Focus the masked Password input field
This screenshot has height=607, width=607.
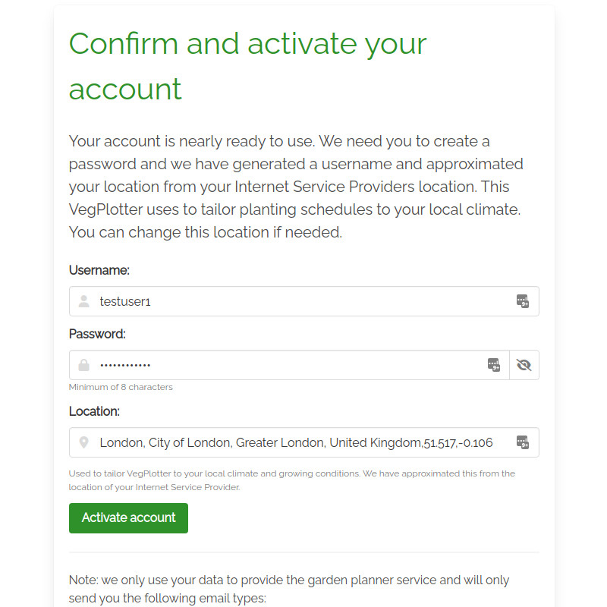pos(288,365)
